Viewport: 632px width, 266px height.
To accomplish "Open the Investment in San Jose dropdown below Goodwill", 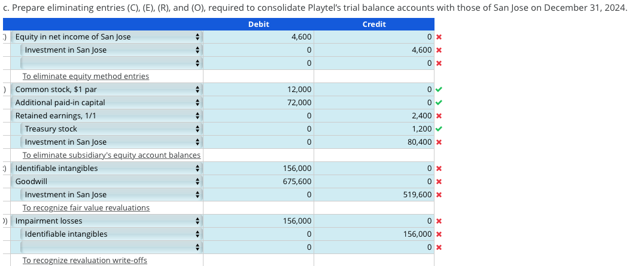I will tap(112, 195).
